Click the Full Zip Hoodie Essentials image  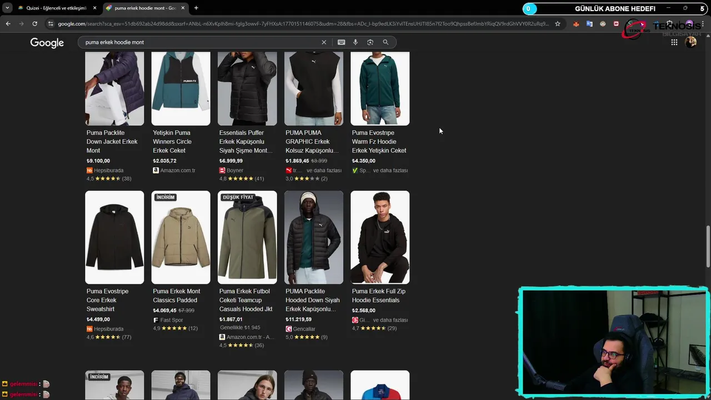coord(380,237)
